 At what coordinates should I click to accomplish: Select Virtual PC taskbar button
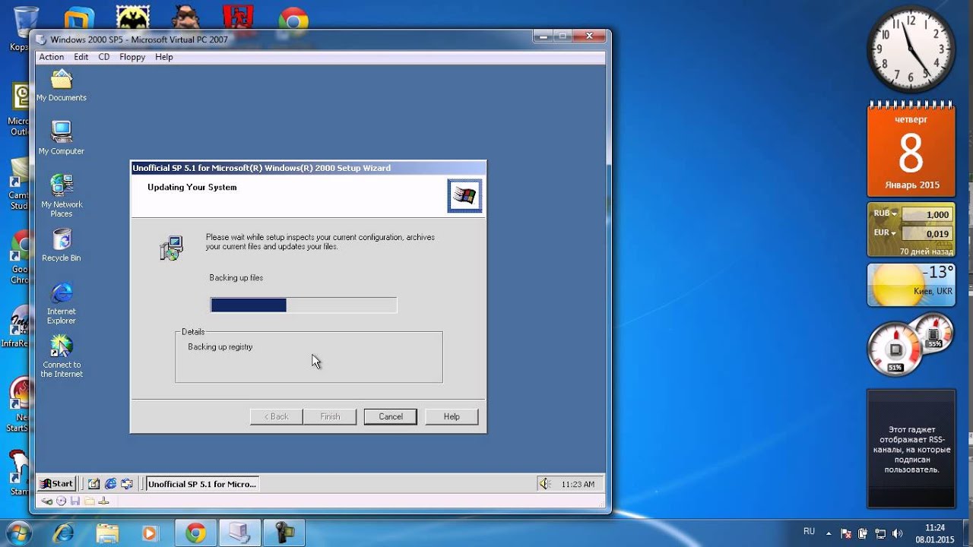coord(240,533)
